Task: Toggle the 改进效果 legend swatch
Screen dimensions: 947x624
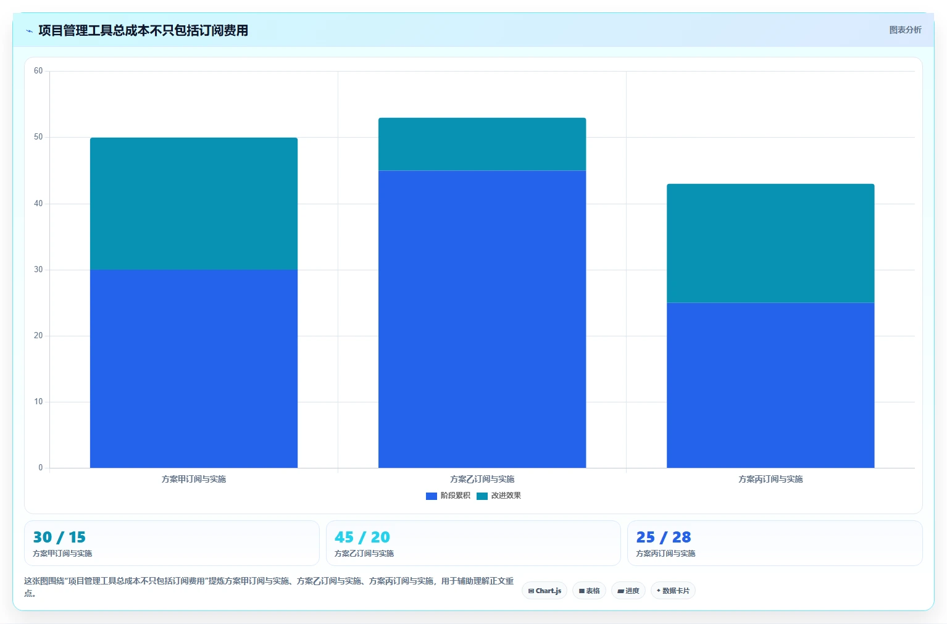Action: (482, 496)
